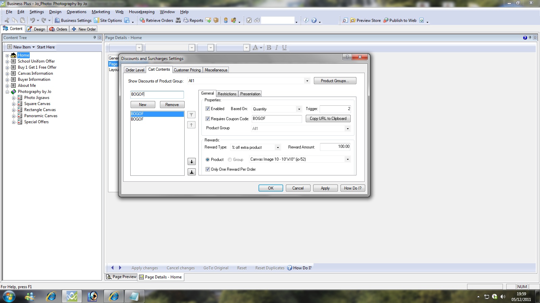Open the Based On Quantity dropdown
The height and width of the screenshot is (303, 540).
pos(299,109)
